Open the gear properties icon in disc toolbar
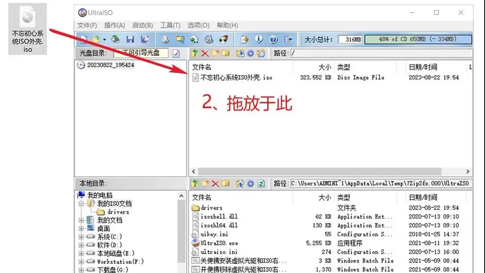This screenshot has width=485, height=273. [250, 53]
